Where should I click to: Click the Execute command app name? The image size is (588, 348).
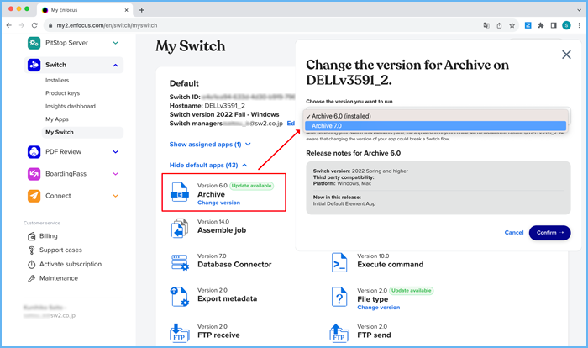(x=390, y=264)
